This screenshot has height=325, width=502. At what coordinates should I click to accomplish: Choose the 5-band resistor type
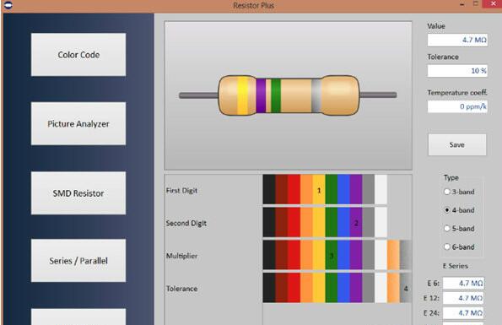pos(447,228)
